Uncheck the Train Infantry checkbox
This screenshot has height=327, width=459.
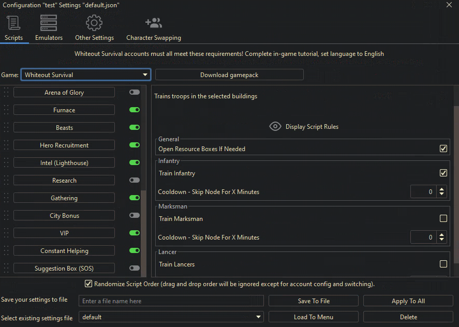pos(443,173)
